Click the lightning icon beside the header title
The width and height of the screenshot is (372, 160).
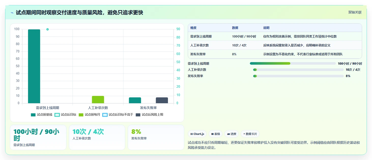pos(12,13)
